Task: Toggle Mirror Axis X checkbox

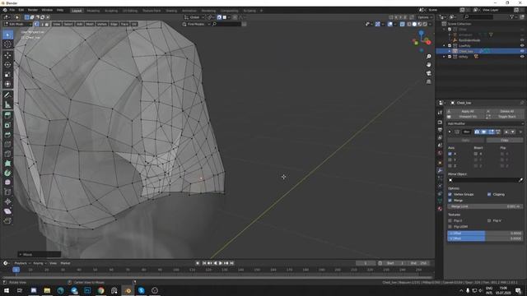Action: pyautogui.click(x=450, y=154)
